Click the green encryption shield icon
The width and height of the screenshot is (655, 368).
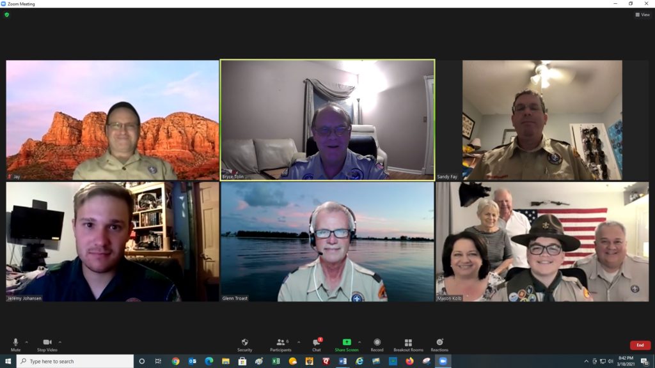(7, 15)
